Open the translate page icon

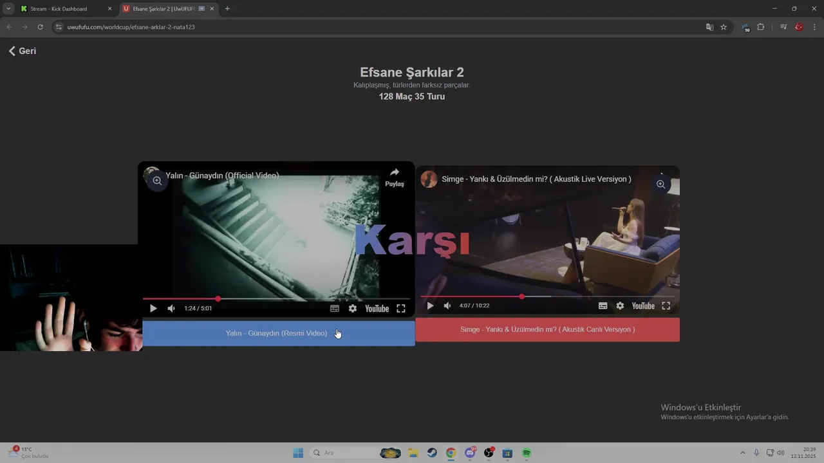point(709,27)
